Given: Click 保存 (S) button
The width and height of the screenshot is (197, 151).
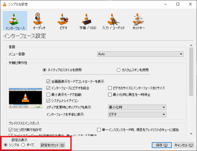Looking at the screenshot, I should (162, 145).
